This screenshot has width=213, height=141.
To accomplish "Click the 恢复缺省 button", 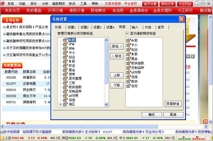I will [x=172, y=104].
